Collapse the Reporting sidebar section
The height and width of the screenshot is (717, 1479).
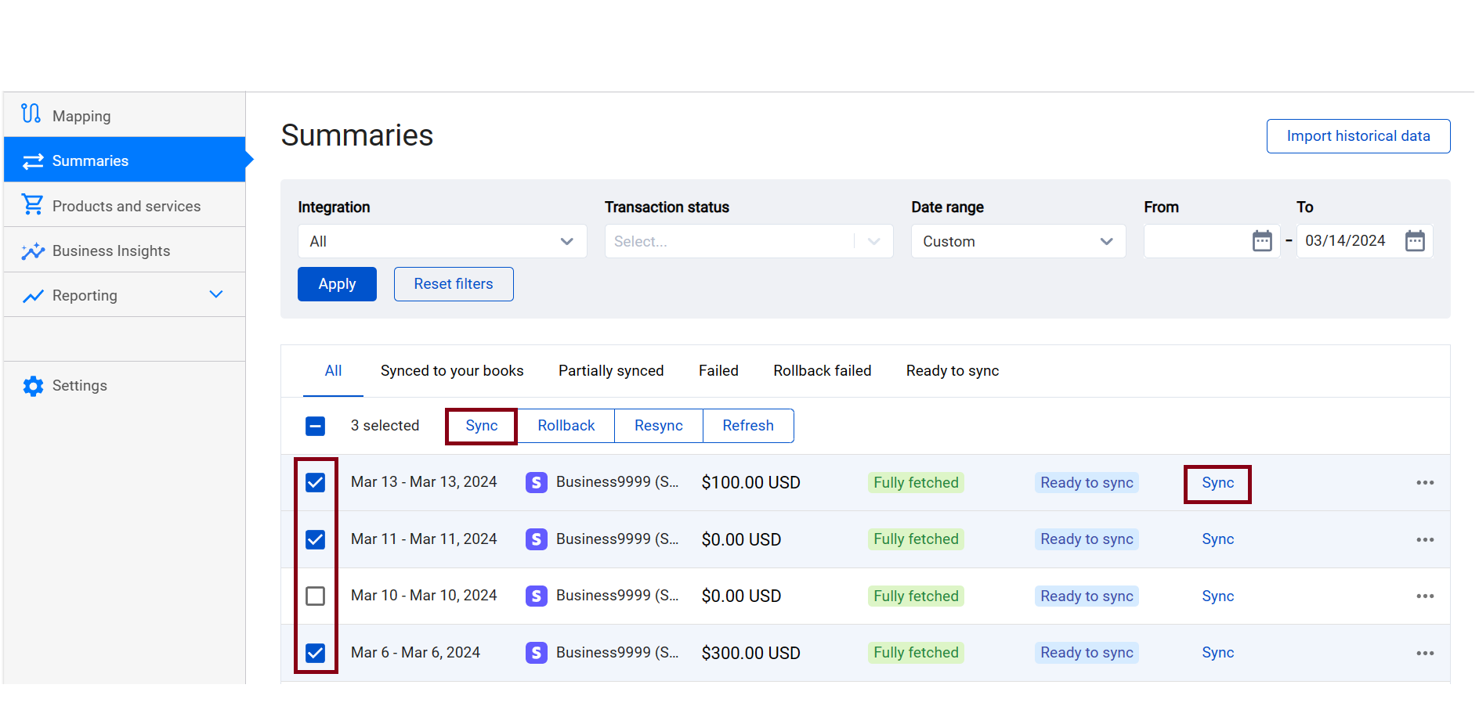click(x=216, y=294)
